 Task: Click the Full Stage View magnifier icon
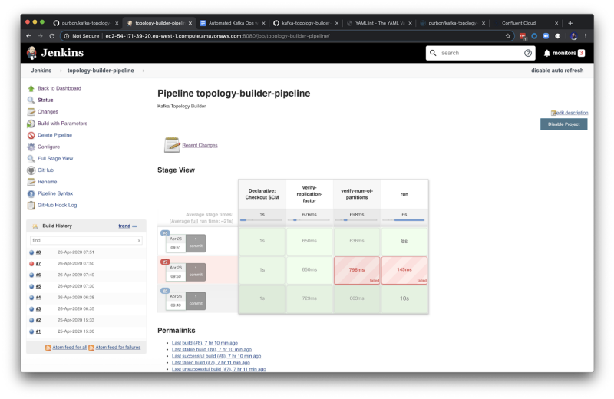[31, 159]
